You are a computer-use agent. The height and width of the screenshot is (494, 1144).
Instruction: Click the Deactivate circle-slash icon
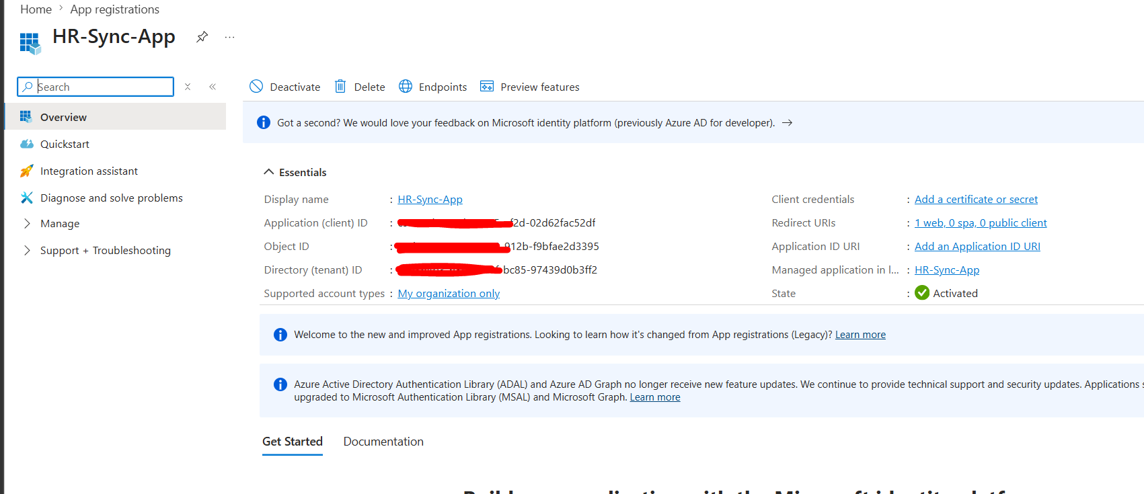pos(256,87)
